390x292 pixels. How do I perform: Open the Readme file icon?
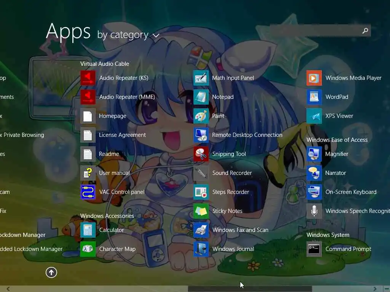(x=88, y=154)
